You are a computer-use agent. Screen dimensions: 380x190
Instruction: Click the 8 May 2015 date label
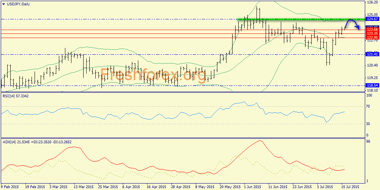[x=204, y=187]
